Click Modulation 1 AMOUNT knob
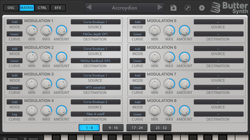The height and width of the screenshot is (140, 250). (61, 31)
